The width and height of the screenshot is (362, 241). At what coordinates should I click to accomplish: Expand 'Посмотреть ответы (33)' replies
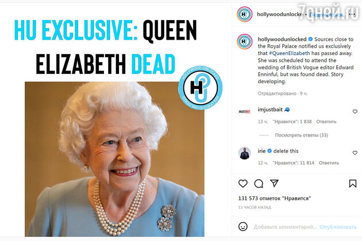[301, 135]
